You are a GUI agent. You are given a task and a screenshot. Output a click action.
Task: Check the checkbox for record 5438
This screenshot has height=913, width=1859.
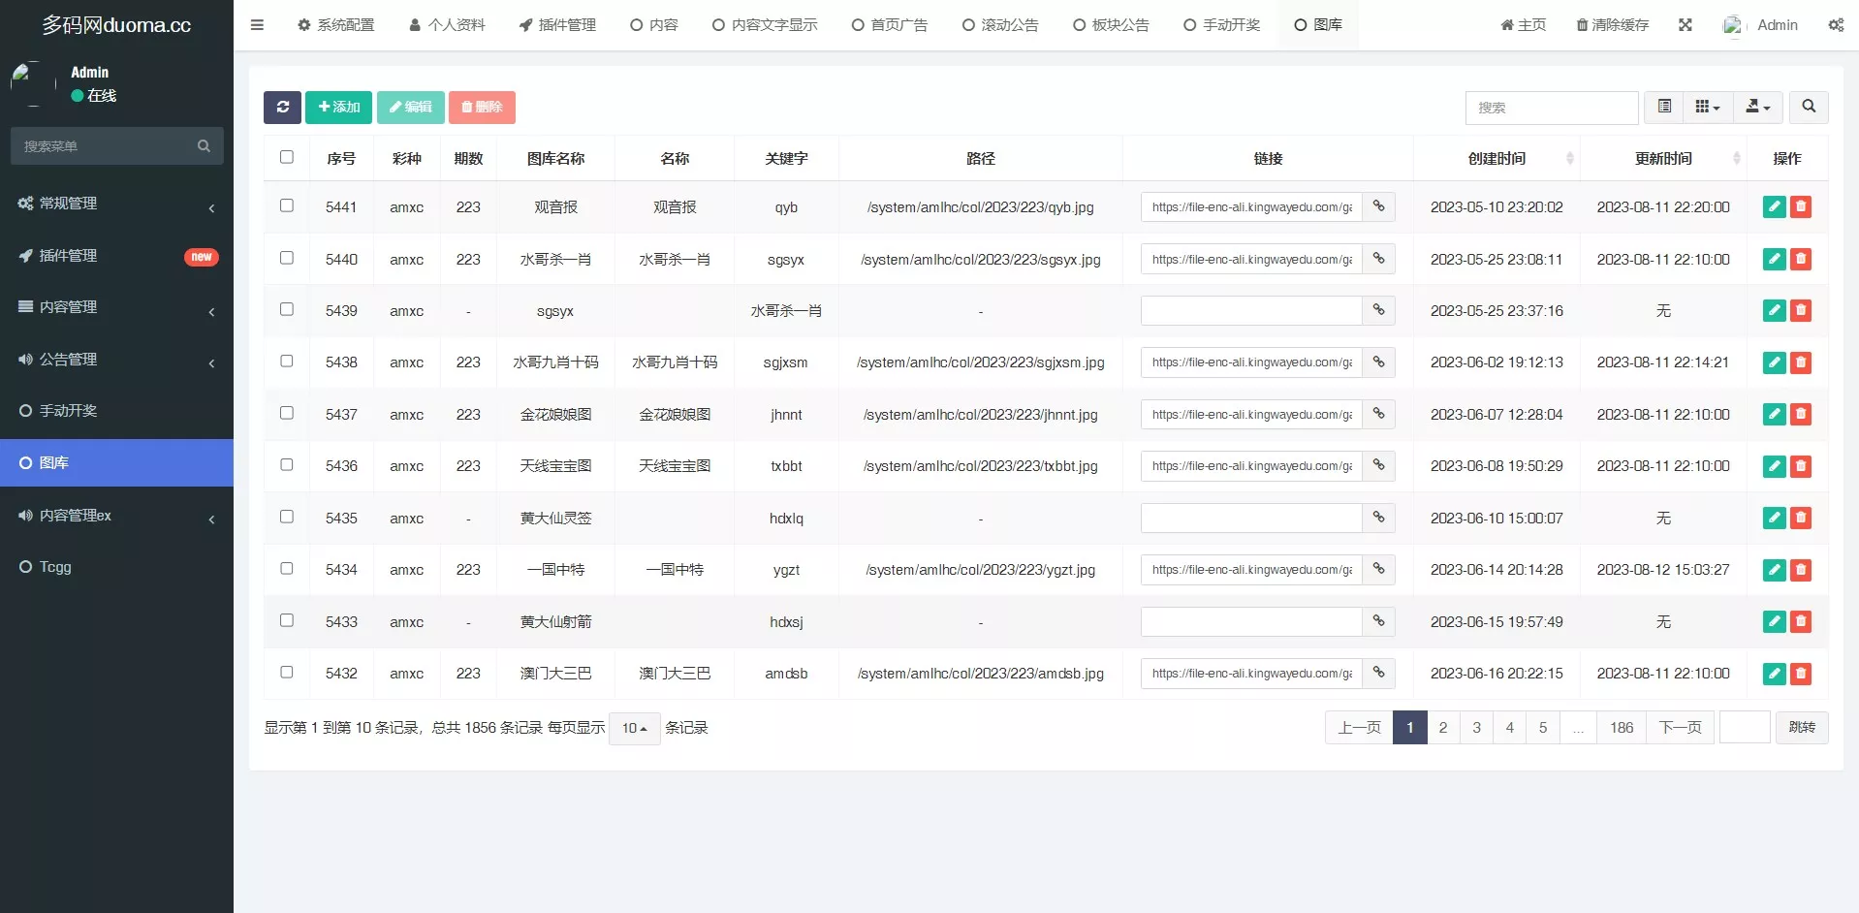tap(286, 361)
